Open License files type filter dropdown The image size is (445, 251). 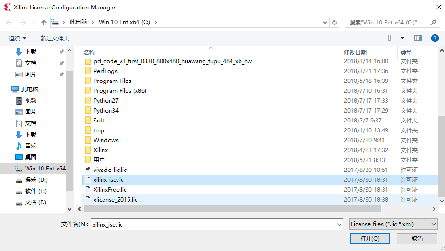point(394,224)
